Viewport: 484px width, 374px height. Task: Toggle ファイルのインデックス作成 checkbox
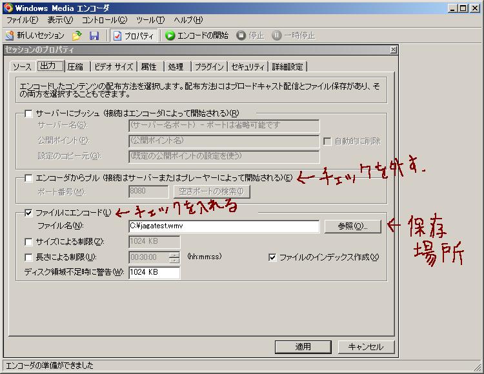pyautogui.click(x=272, y=257)
